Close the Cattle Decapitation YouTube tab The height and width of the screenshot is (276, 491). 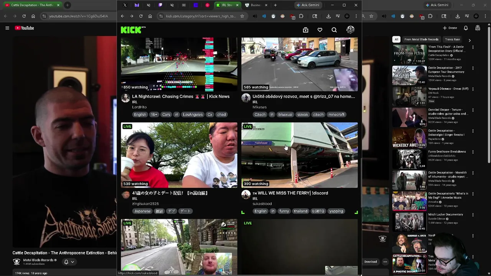[x=58, y=5]
